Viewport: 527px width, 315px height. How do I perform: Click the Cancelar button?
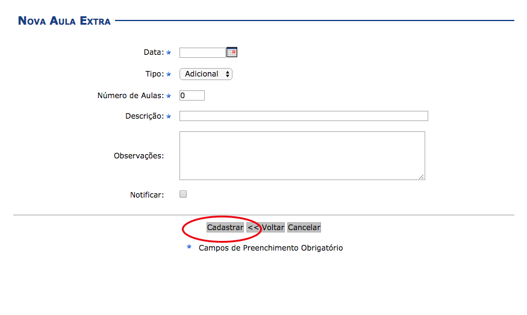pyautogui.click(x=304, y=228)
